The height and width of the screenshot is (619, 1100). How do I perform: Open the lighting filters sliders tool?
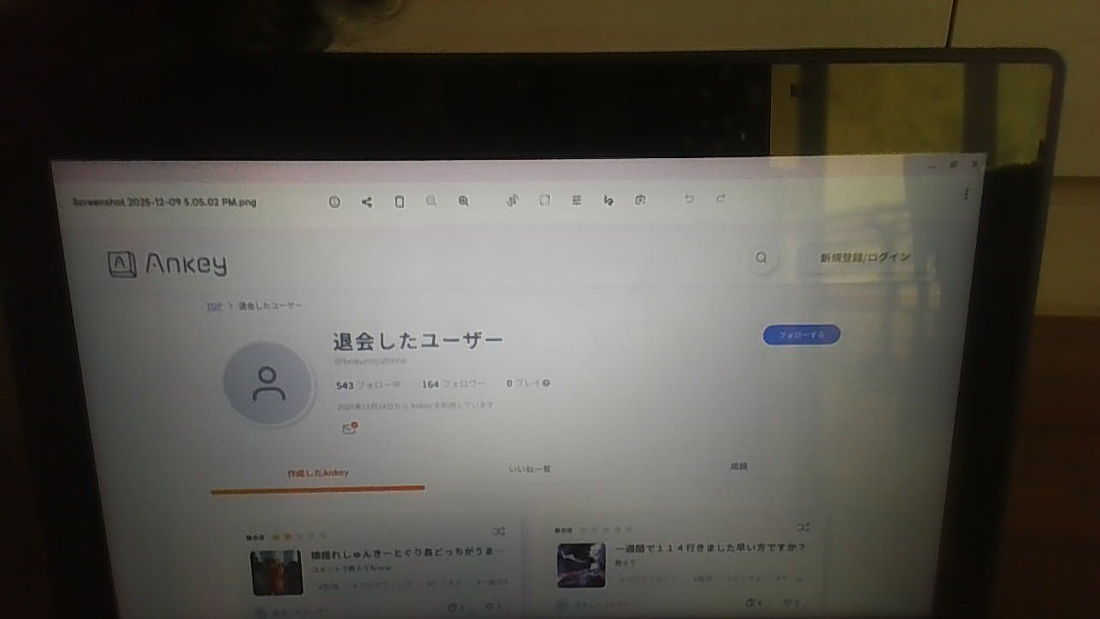point(577,200)
